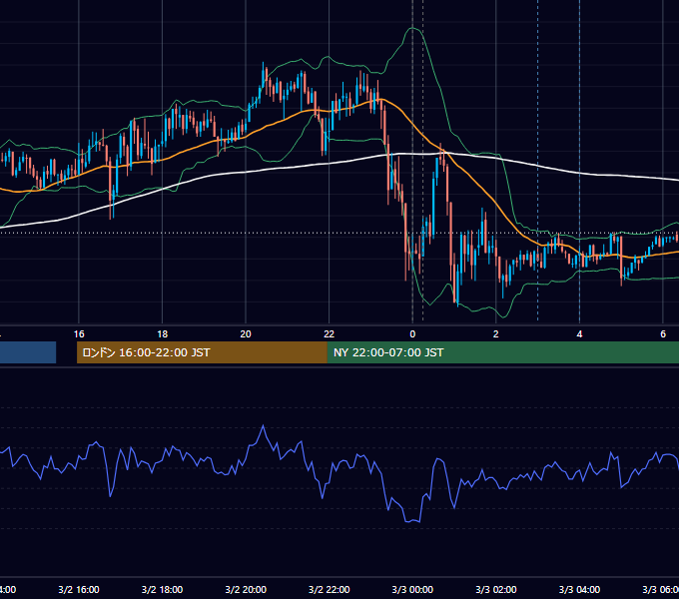The height and width of the screenshot is (599, 679).
Task: Click the 6 hour axis label
Action: coord(663,334)
